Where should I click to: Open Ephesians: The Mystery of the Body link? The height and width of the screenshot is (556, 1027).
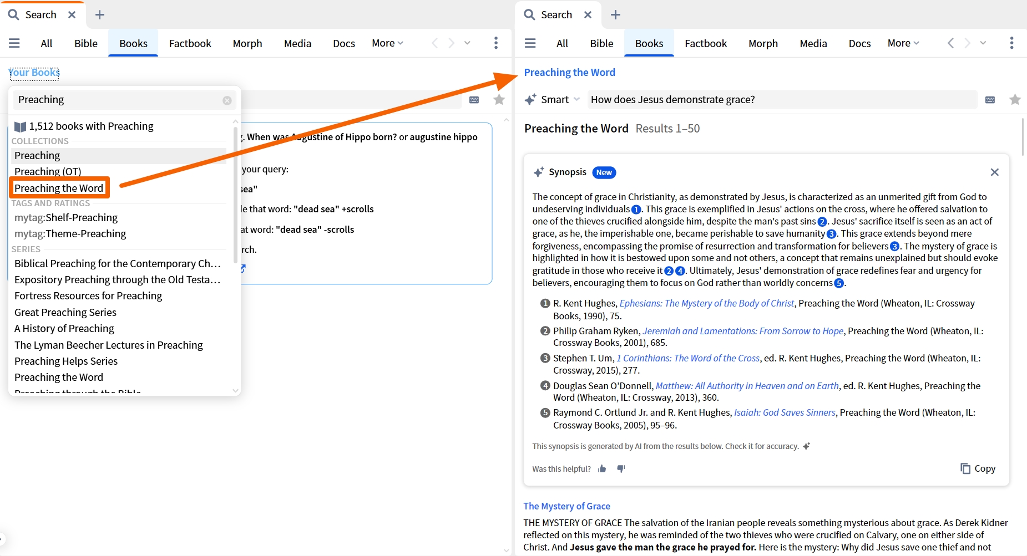coord(707,304)
